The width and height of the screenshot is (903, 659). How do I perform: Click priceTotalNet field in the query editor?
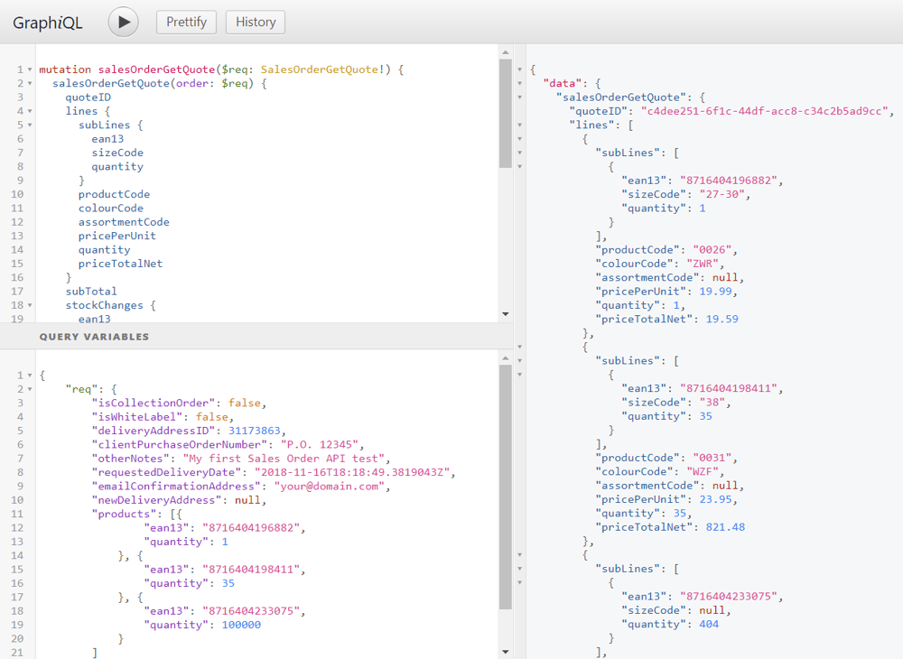pos(120,264)
